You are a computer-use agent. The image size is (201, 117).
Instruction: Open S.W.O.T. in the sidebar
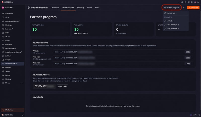tap(12, 56)
